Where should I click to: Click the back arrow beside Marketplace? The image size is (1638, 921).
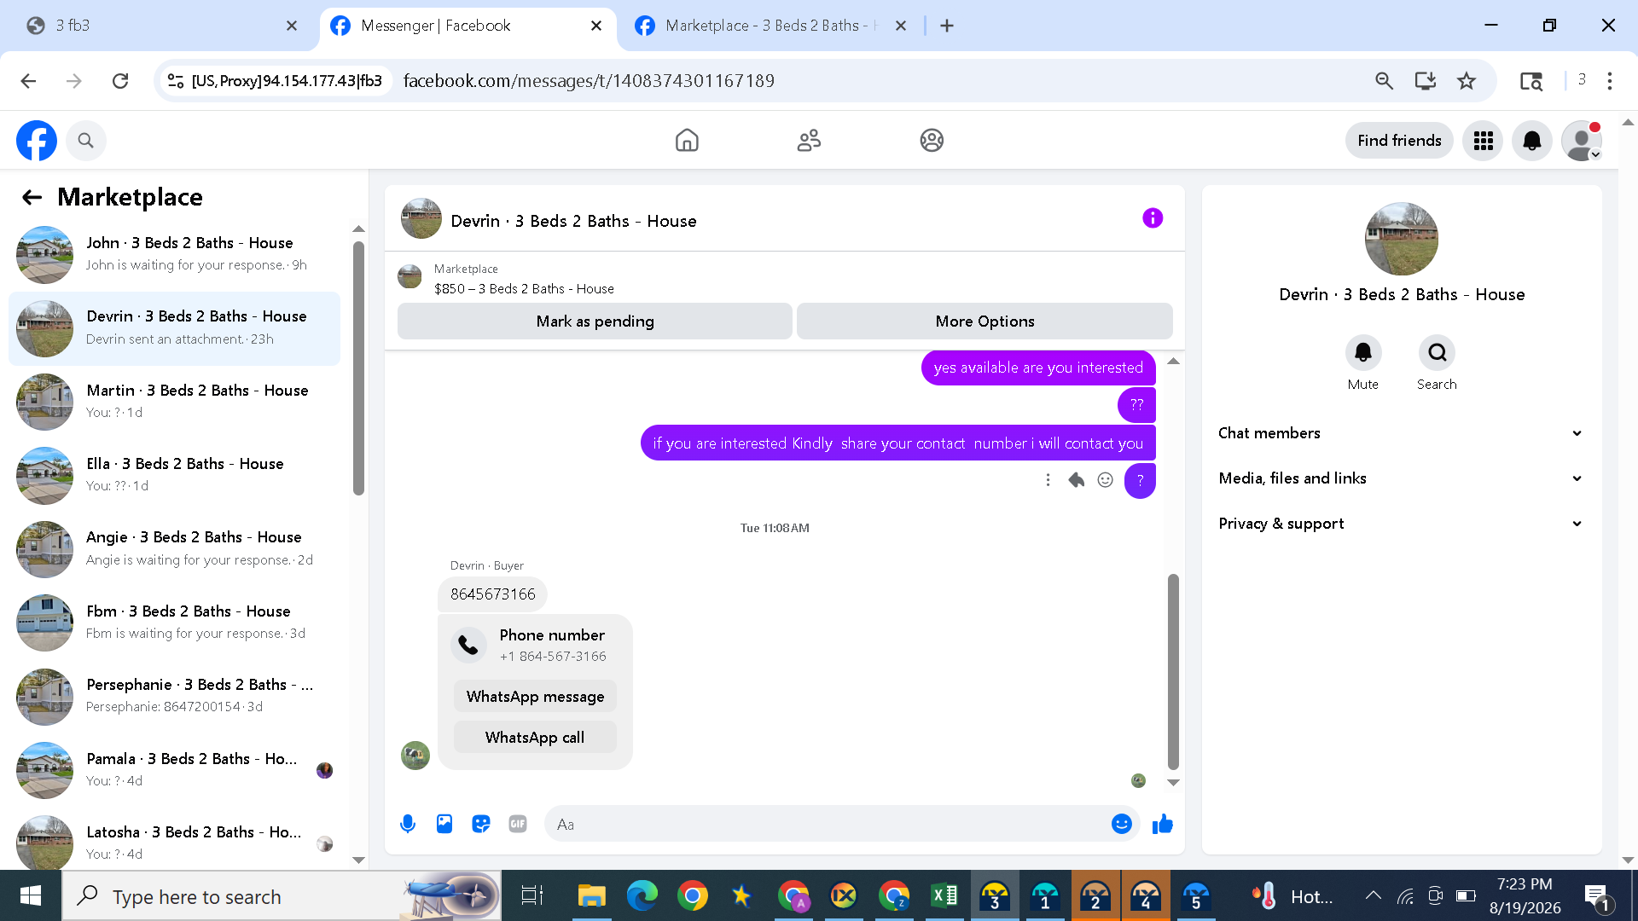32,198
